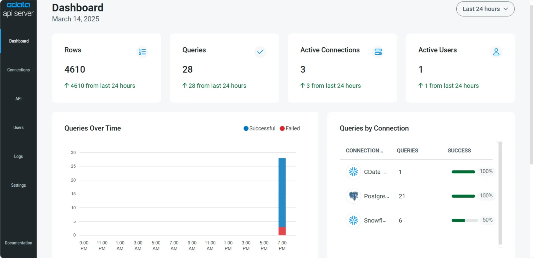Screen dimensions: 533x258
Task: Click the Active Users person icon
Action: click(496, 52)
